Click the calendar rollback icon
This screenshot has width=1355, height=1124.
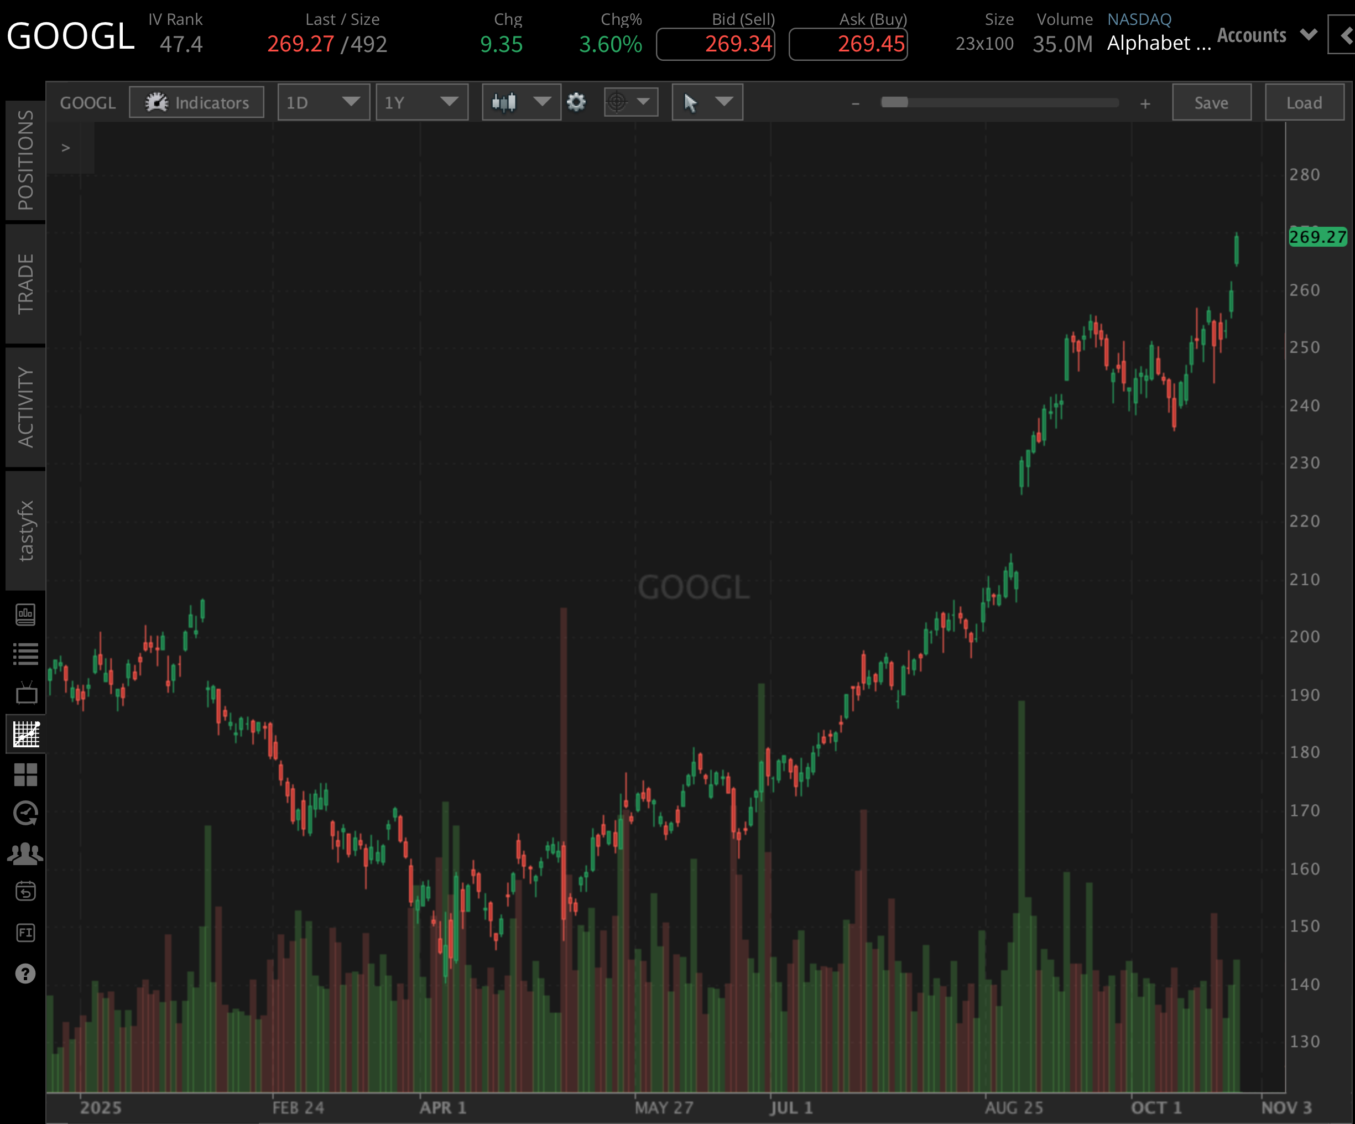[x=26, y=892]
